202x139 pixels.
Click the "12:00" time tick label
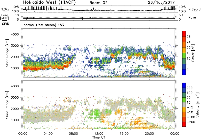tap(99, 134)
